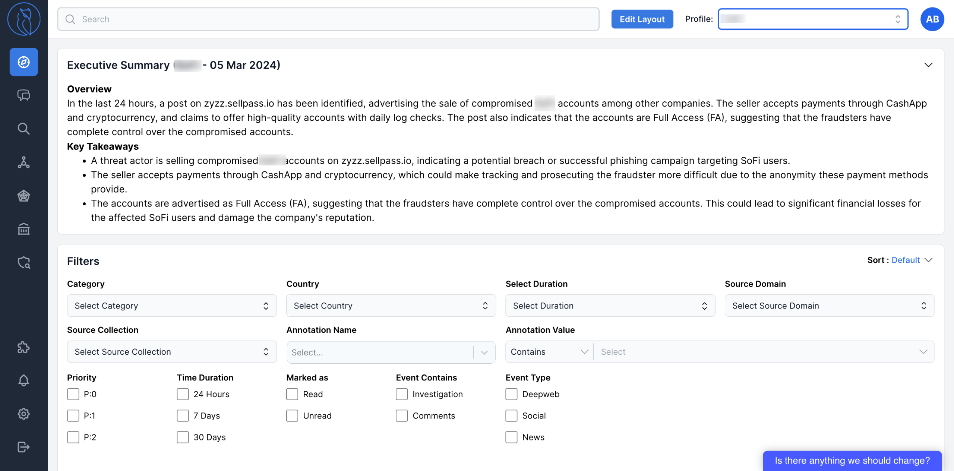This screenshot has width=954, height=471.
Task: Click the logout icon at sidebar bottom
Action: 23,447
